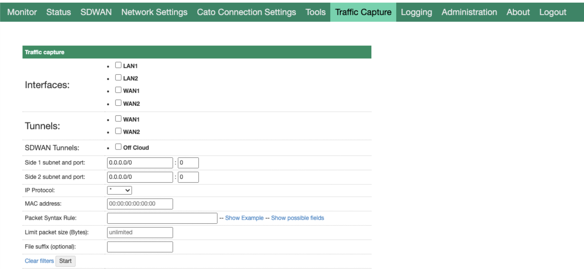Image resolution: width=584 pixels, height=269 pixels.
Task: Open Network Settings
Action: pyautogui.click(x=154, y=12)
